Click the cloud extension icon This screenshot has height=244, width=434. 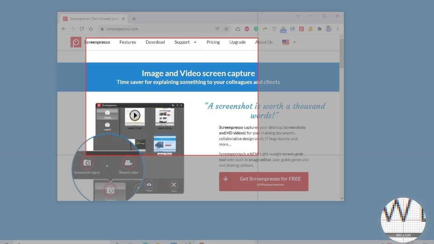pyautogui.click(x=238, y=29)
